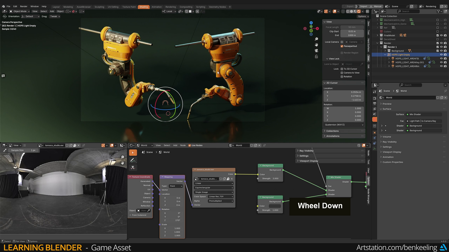The width and height of the screenshot is (449, 252).
Task: Click the pause render preview icon
Action: point(368,11)
